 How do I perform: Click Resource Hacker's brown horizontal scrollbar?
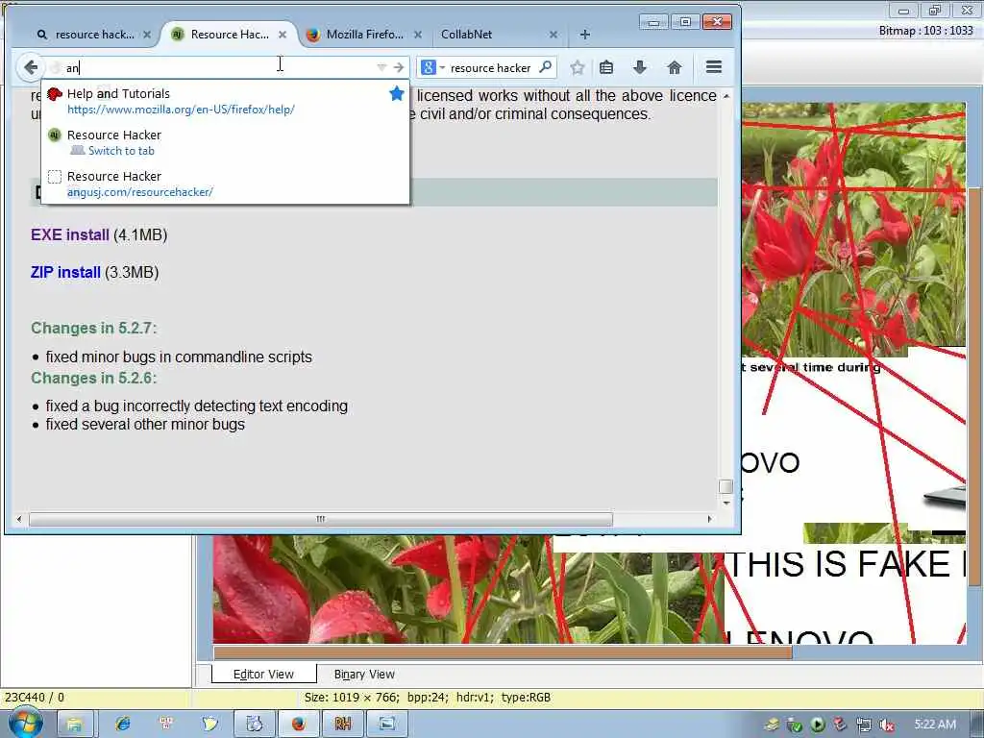pos(503,652)
